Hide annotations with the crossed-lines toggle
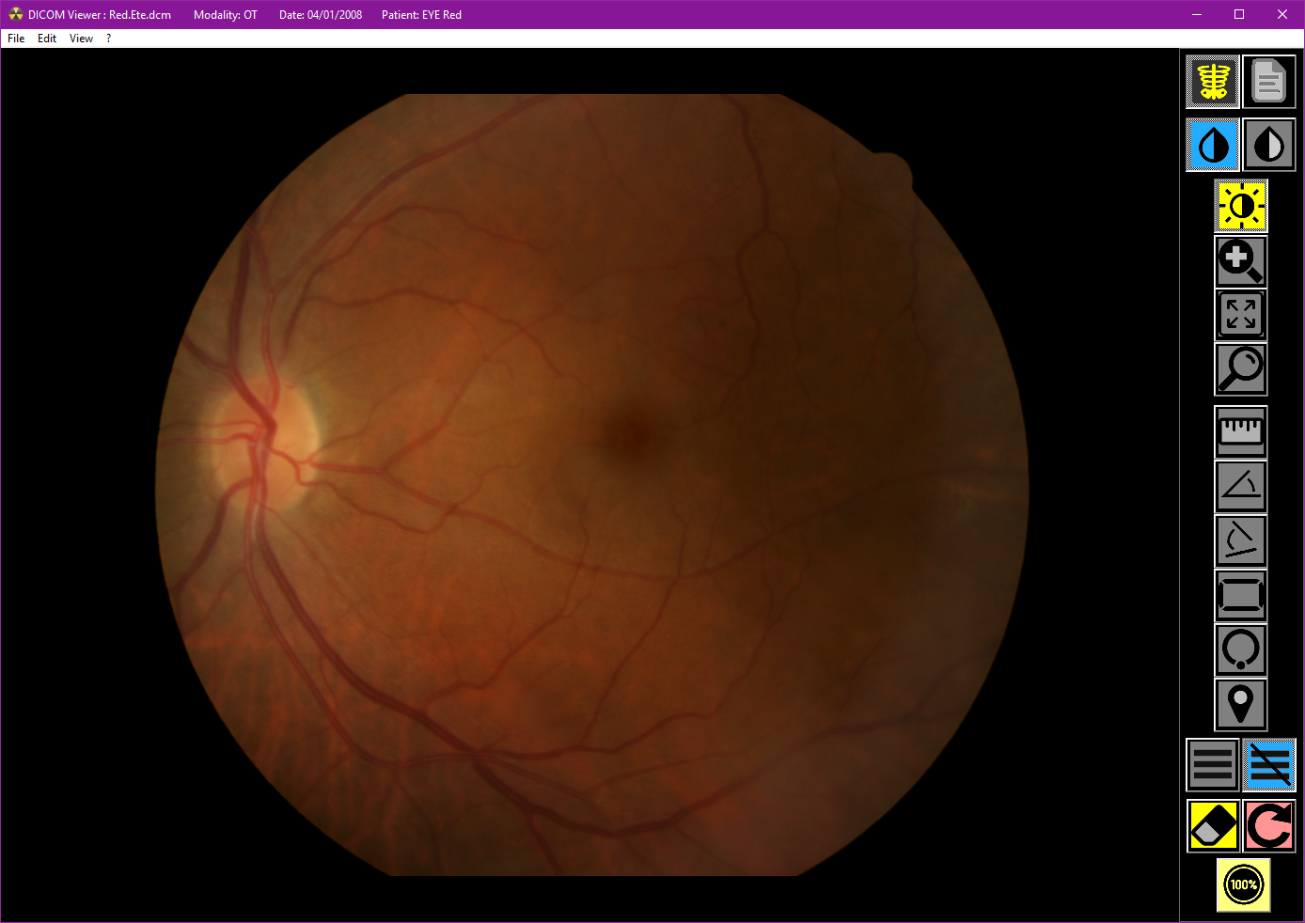Viewport: 1305px width, 923px height. coord(1269,765)
